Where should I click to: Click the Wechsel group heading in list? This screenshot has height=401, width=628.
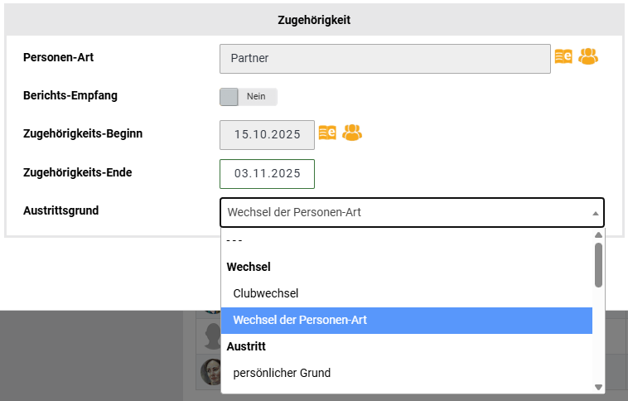[x=249, y=267]
